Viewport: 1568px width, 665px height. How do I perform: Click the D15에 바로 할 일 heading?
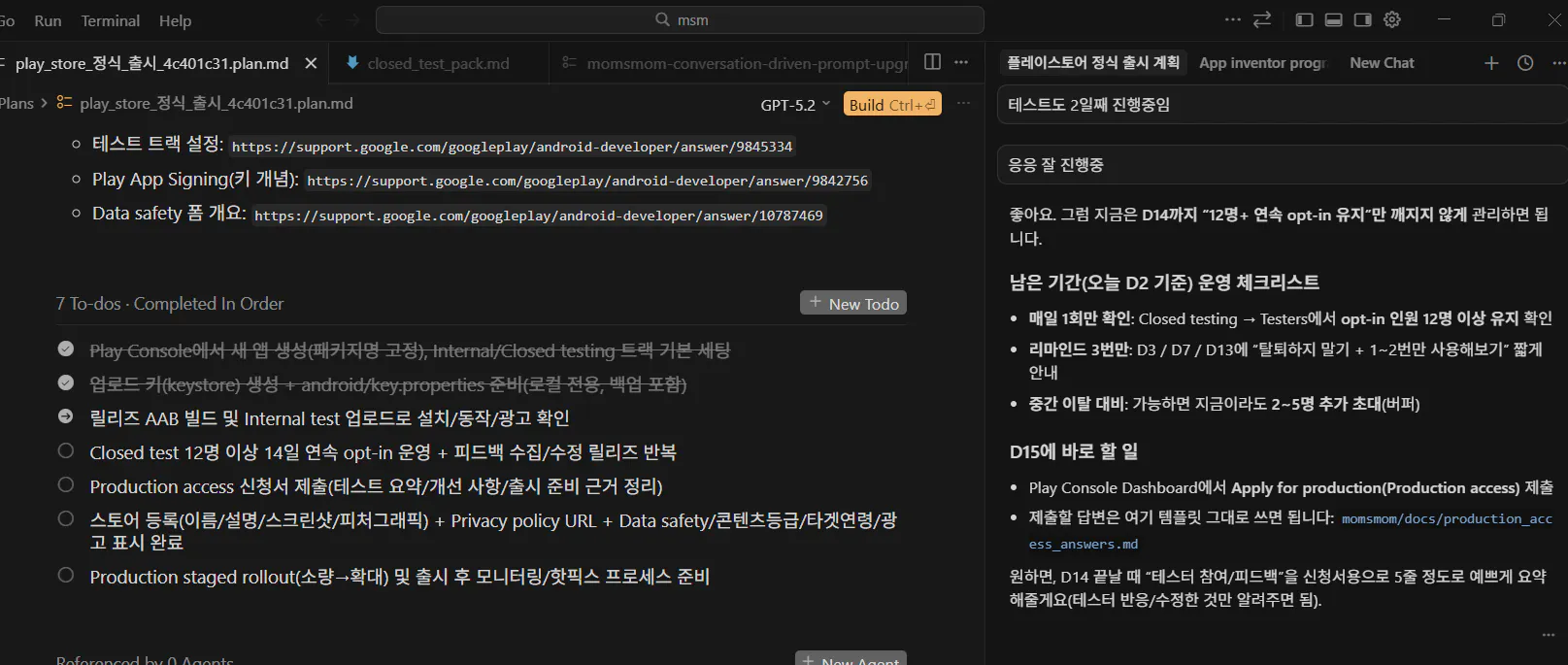[1074, 451]
